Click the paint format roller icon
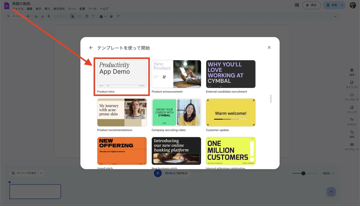360x206 pixels. (x=93, y=17)
